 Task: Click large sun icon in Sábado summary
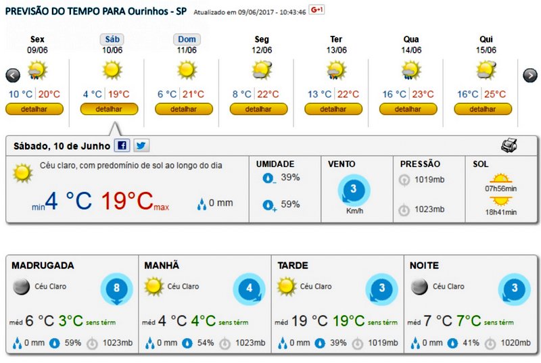coord(22,172)
